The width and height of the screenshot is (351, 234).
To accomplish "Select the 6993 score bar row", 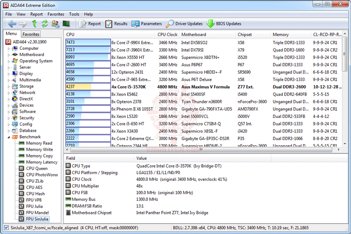I will (x=88, y=57).
